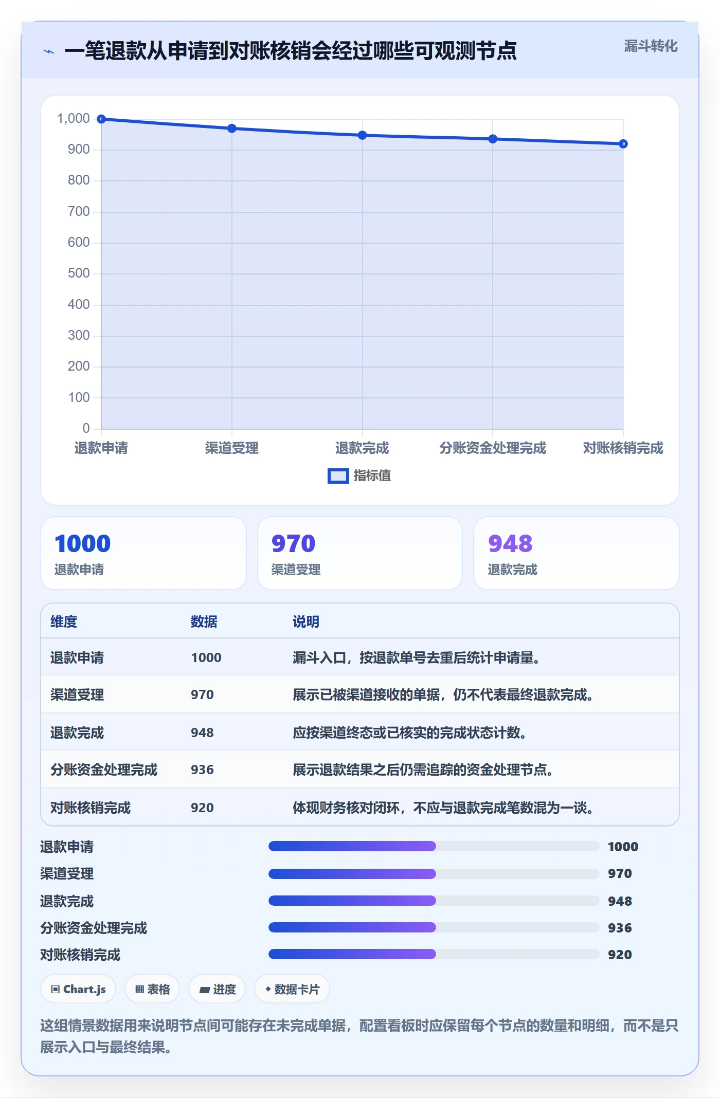Click progress value 920 for 对账核销完成
The image size is (720, 1098).
(620, 955)
